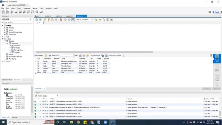Open the Database menu
The image size is (222, 125).
click(27, 8)
